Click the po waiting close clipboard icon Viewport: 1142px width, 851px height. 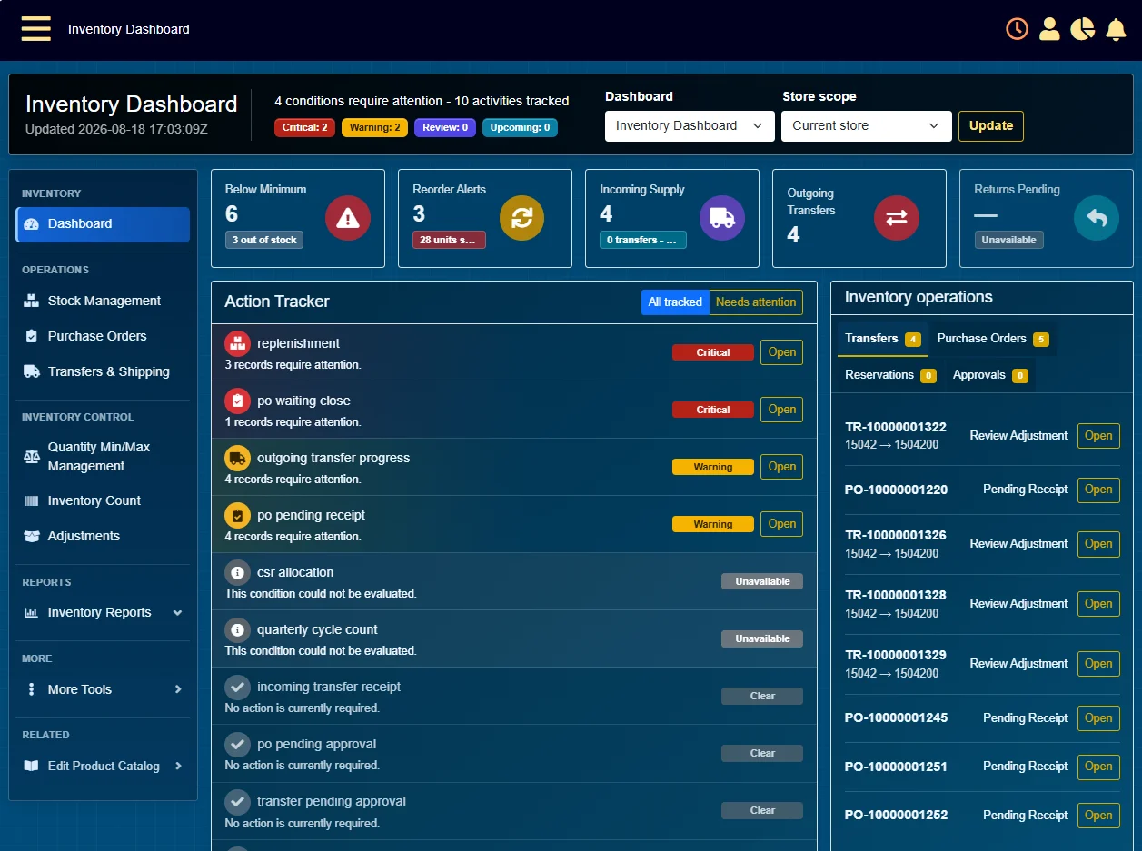[237, 401]
